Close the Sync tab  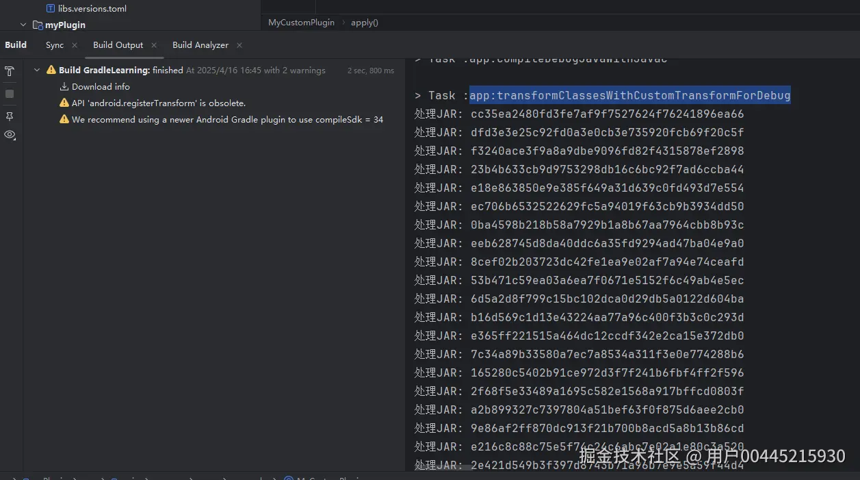point(75,45)
